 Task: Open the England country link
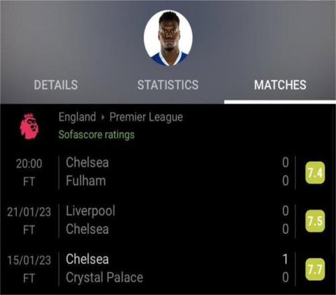[77, 117]
